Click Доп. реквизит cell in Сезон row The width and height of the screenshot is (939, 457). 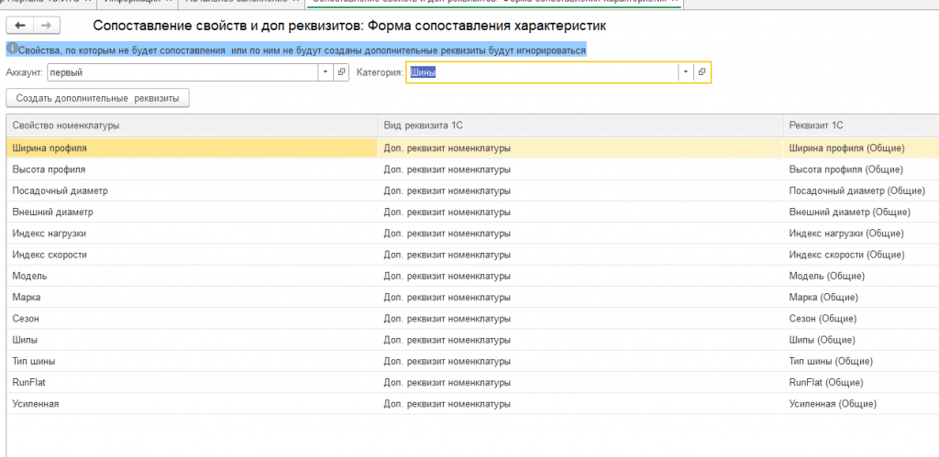pyautogui.click(x=580, y=319)
